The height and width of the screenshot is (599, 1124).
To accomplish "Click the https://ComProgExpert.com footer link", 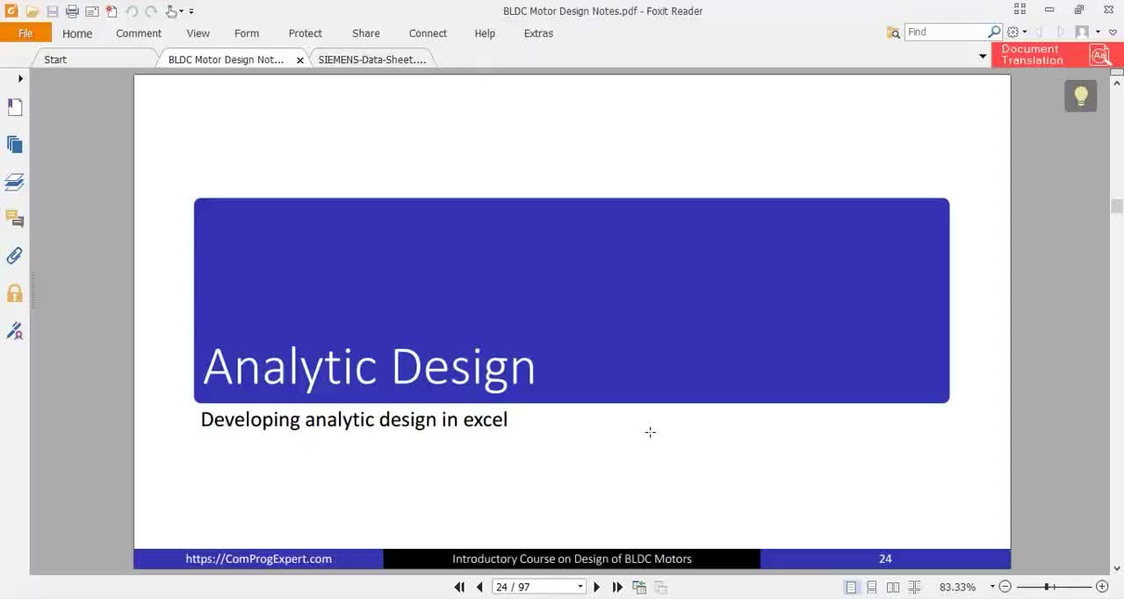I will pos(258,559).
